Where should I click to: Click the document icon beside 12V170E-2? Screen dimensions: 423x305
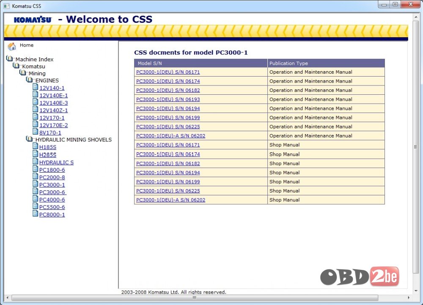(x=36, y=124)
